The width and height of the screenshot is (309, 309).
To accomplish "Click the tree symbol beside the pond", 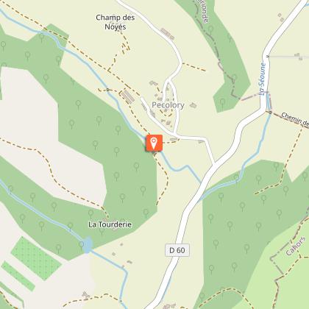I will 82,244.
